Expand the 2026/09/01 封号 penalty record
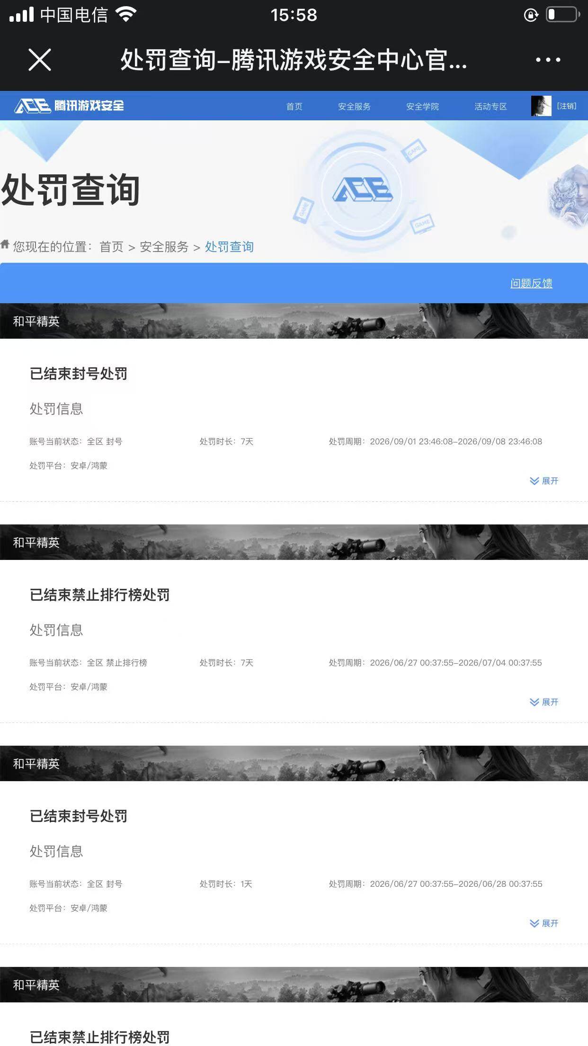Image resolution: width=588 pixels, height=1046 pixels. coord(544,481)
